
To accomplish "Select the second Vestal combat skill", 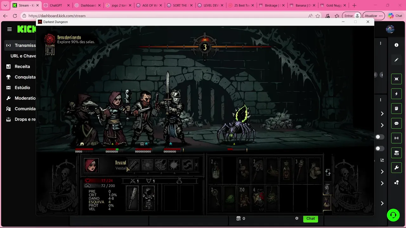I will pyautogui.click(x=147, y=165).
